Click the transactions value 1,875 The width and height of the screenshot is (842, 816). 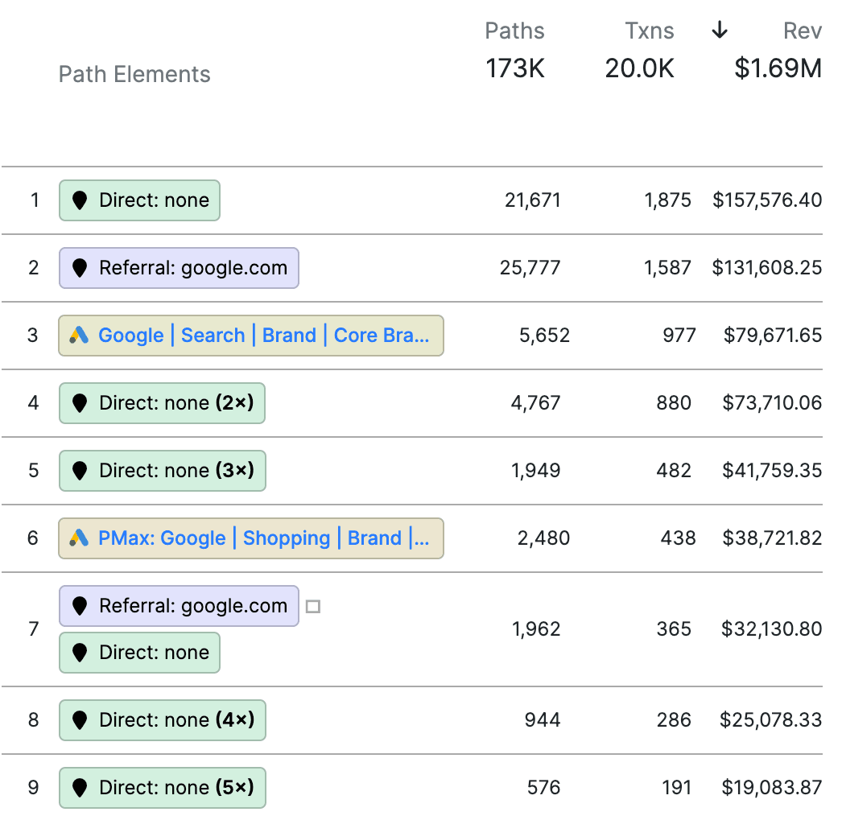coord(667,200)
